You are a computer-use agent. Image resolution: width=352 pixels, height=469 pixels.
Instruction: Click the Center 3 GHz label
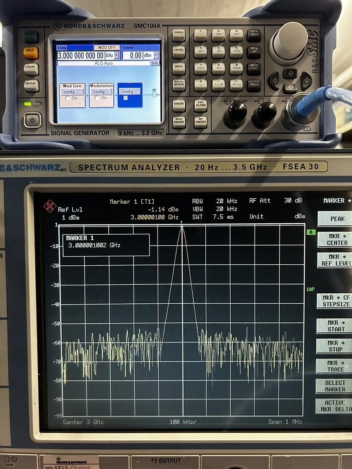click(x=83, y=422)
